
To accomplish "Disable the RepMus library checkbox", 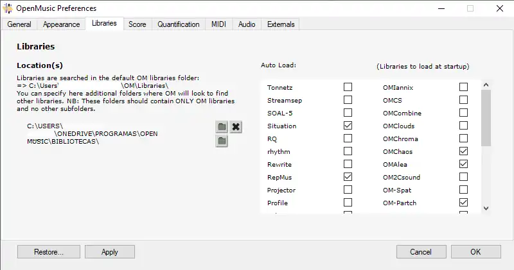I will click(348, 177).
